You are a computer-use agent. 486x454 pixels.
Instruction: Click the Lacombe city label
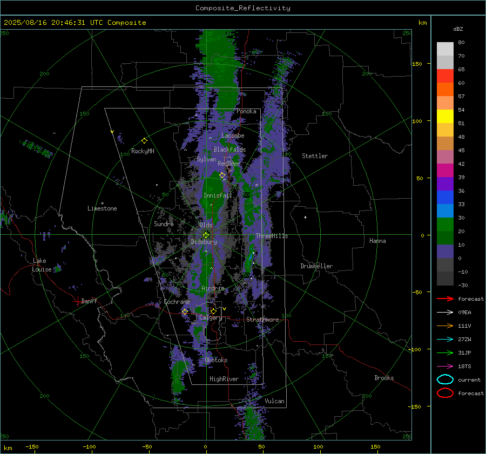pyautogui.click(x=233, y=135)
